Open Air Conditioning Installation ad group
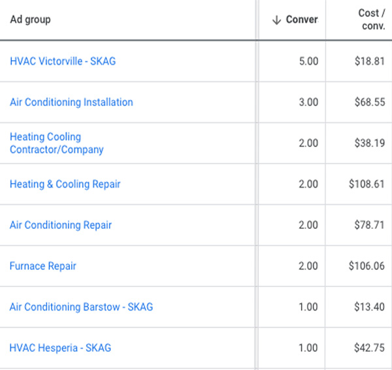This screenshot has width=392, height=370. pyautogui.click(x=71, y=102)
